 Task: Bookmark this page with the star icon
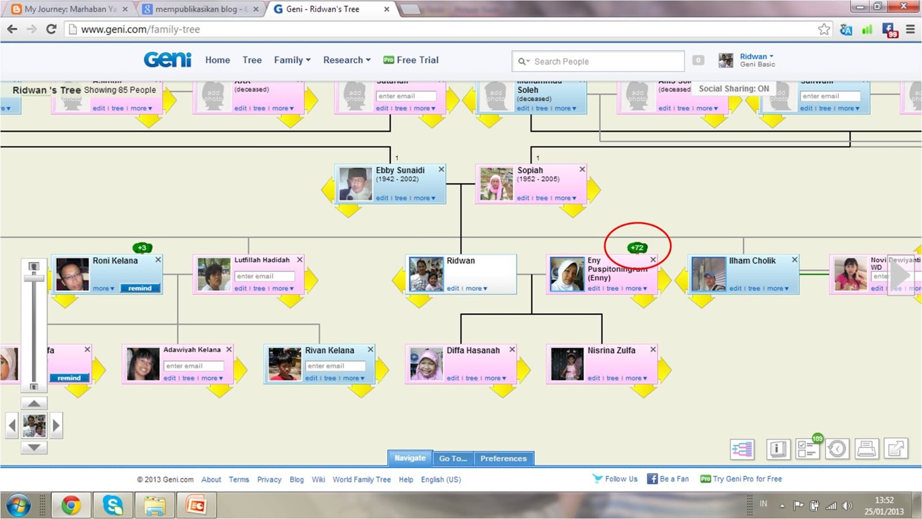(825, 29)
